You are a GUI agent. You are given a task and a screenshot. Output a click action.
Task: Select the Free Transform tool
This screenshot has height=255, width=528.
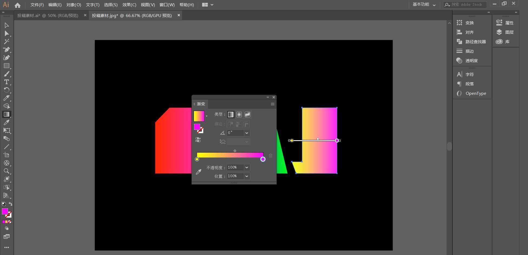coord(6,130)
